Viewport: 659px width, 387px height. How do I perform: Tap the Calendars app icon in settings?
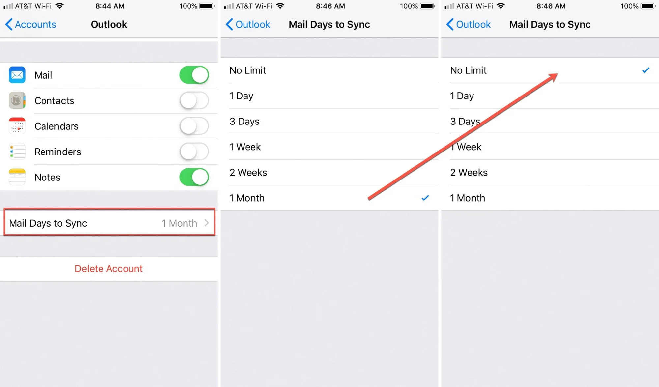[16, 125]
